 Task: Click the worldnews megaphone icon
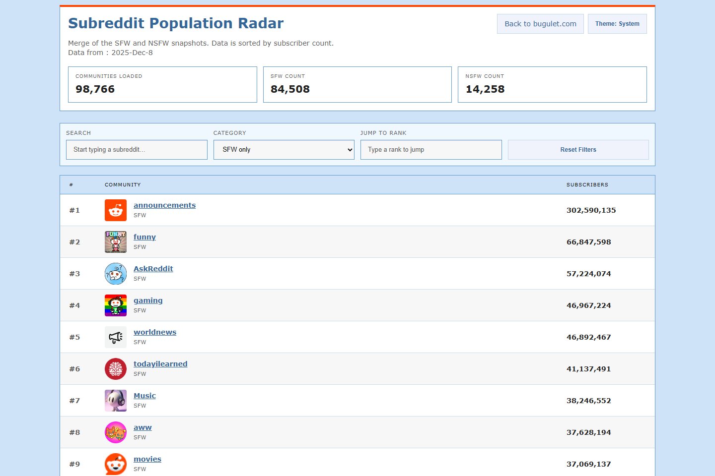tap(115, 337)
